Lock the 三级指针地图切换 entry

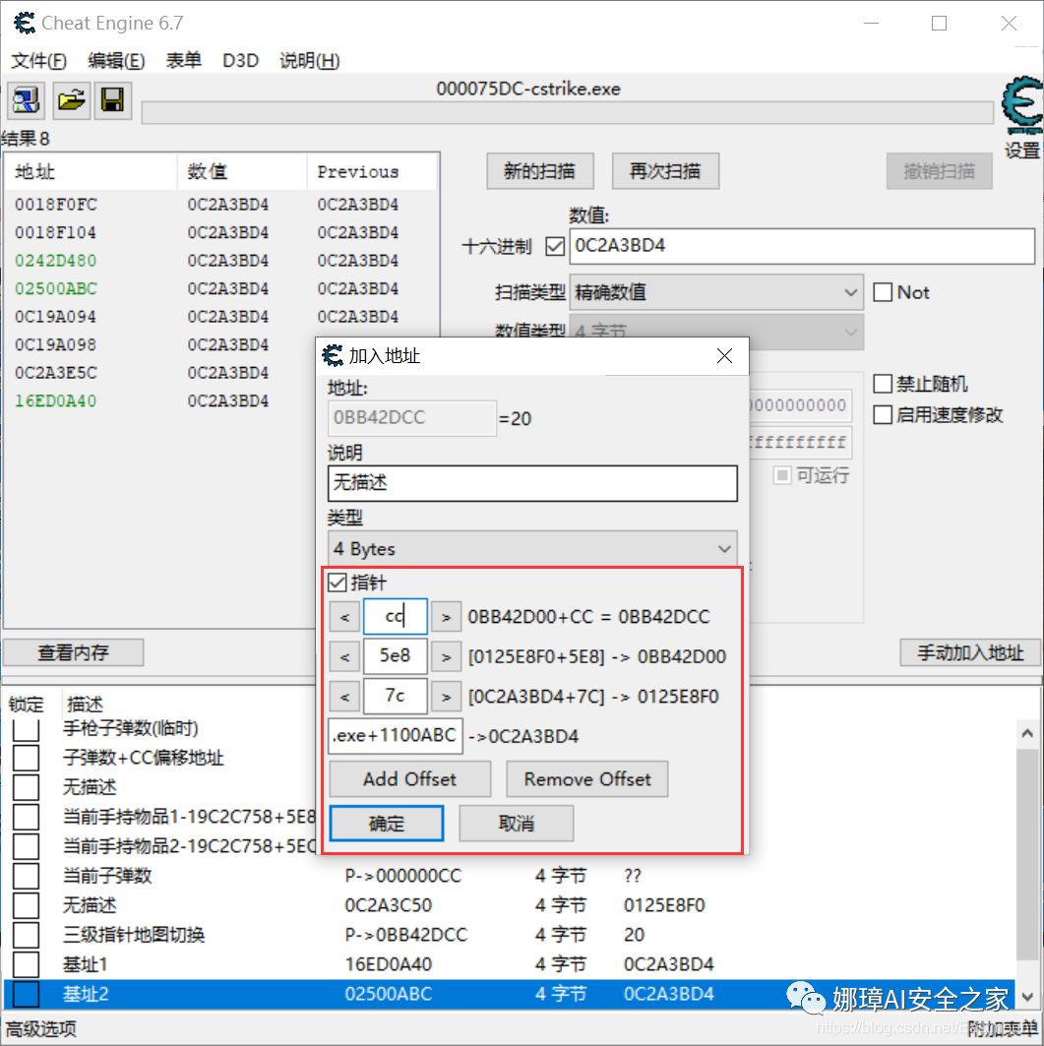26,935
